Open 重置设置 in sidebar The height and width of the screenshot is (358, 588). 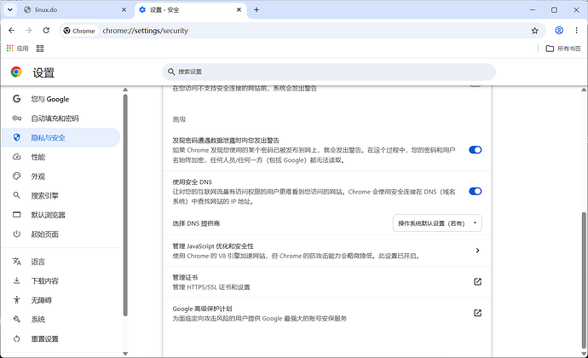(44, 339)
